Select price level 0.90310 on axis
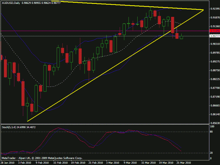The image size is (220, 165). 215,44
